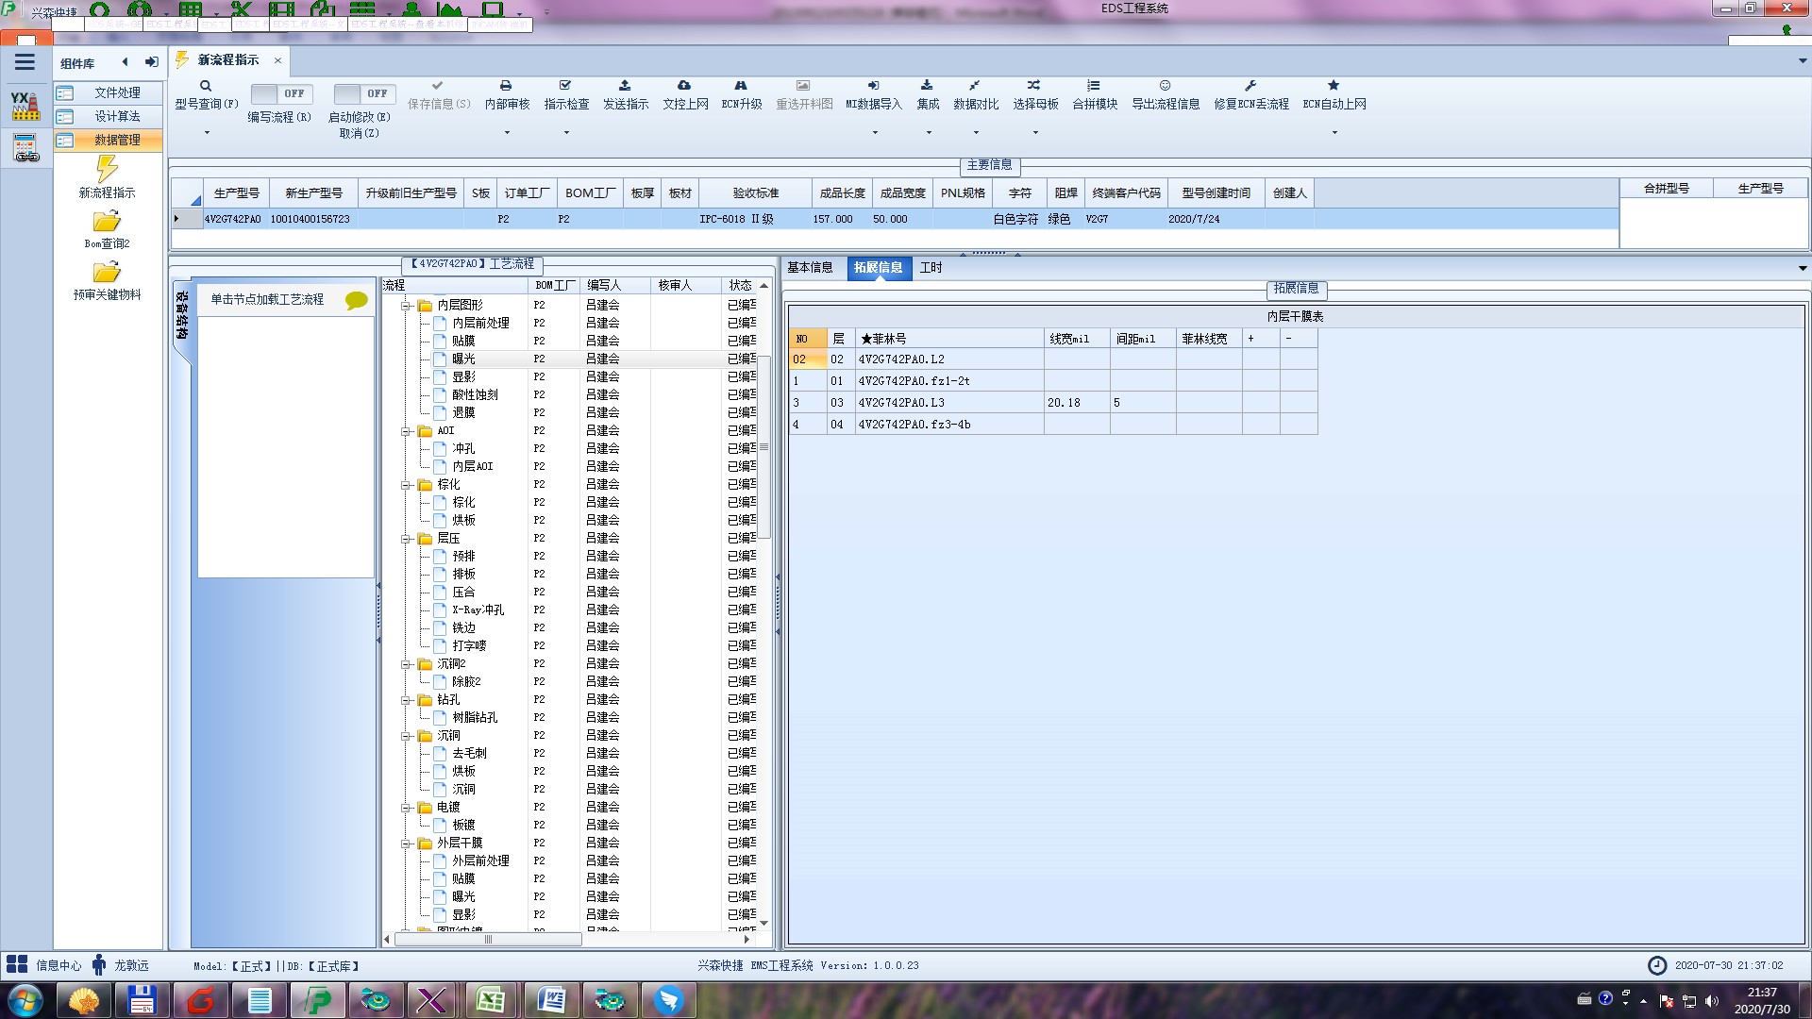
Task: Open Excel from the Windows taskbar
Action: (490, 999)
